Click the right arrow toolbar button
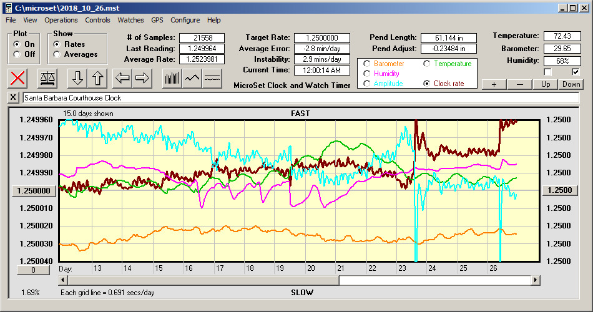Screen dimensions: 593x312 pyautogui.click(x=142, y=78)
